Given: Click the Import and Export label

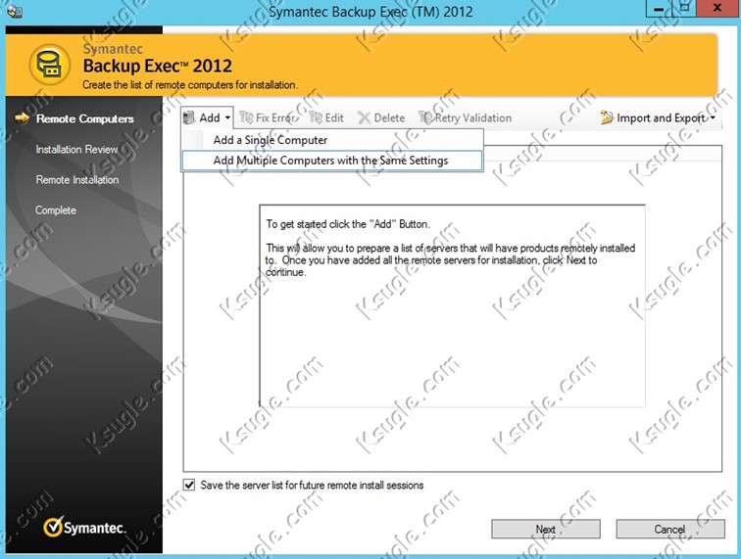Looking at the screenshot, I should pyautogui.click(x=662, y=118).
